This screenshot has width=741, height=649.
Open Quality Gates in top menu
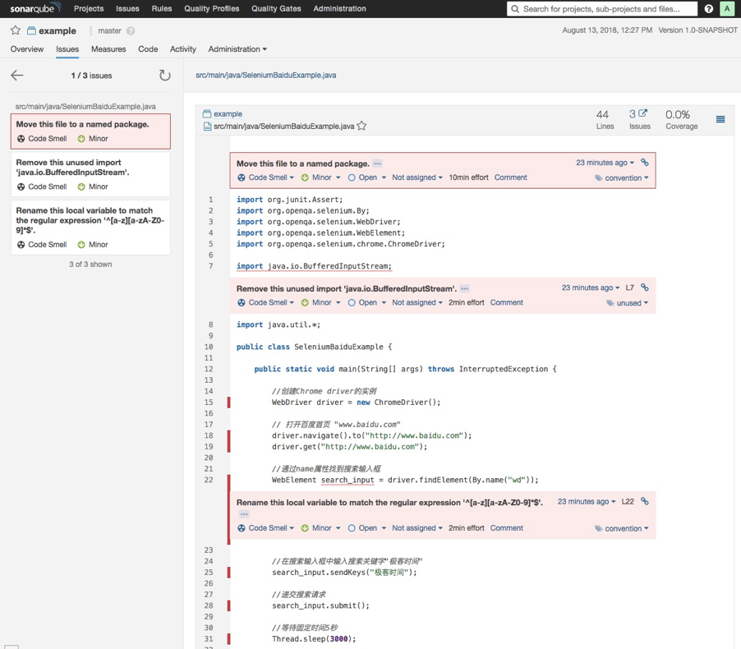click(276, 9)
